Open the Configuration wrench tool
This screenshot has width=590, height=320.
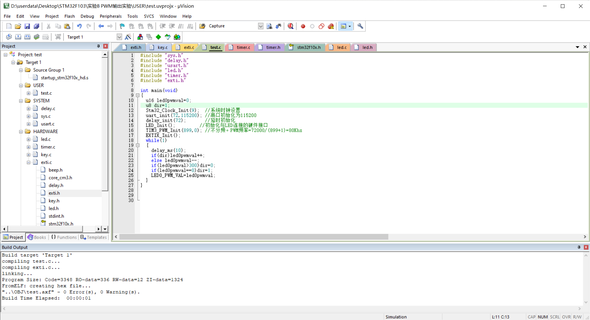(360, 26)
